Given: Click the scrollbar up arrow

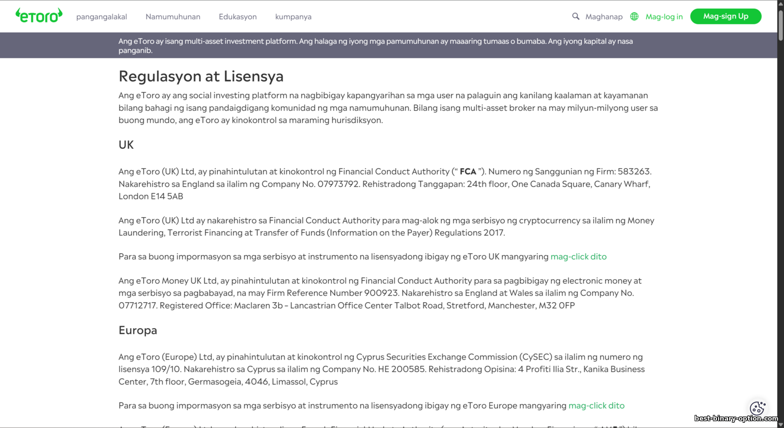Looking at the screenshot, I should click(x=780, y=4).
